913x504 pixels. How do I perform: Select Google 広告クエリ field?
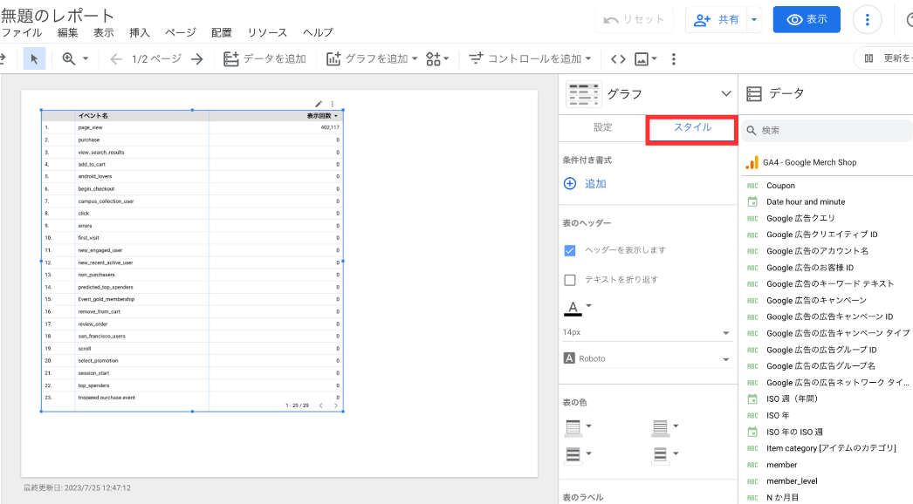pos(800,218)
